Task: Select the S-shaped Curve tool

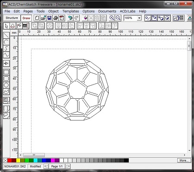Action: [6, 48]
